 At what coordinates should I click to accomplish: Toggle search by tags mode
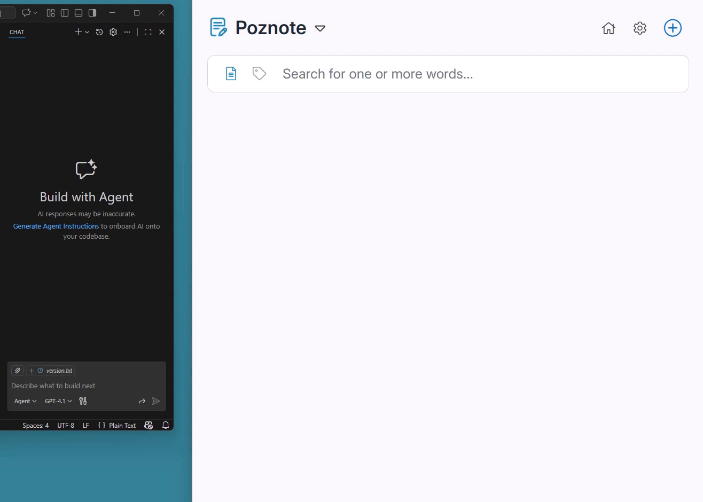(259, 73)
